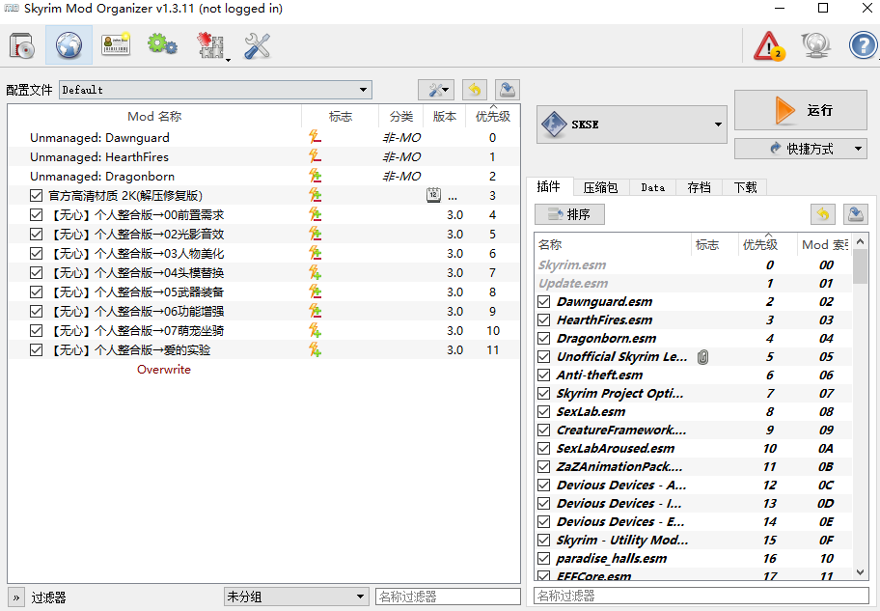Uncheck the 03人物美化 mod
Viewport: 880px width, 611px height.
click(36, 253)
